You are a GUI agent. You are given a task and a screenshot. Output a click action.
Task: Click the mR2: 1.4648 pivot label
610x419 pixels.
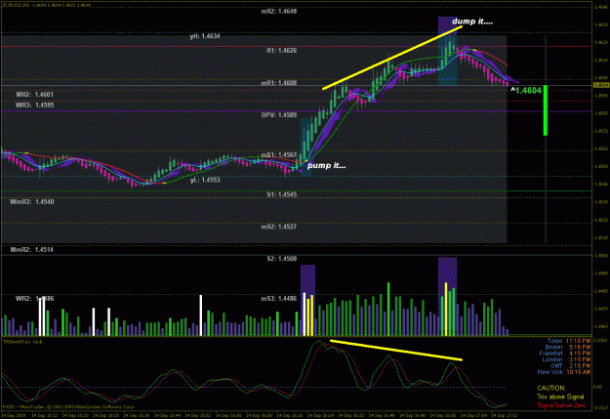[x=279, y=12]
